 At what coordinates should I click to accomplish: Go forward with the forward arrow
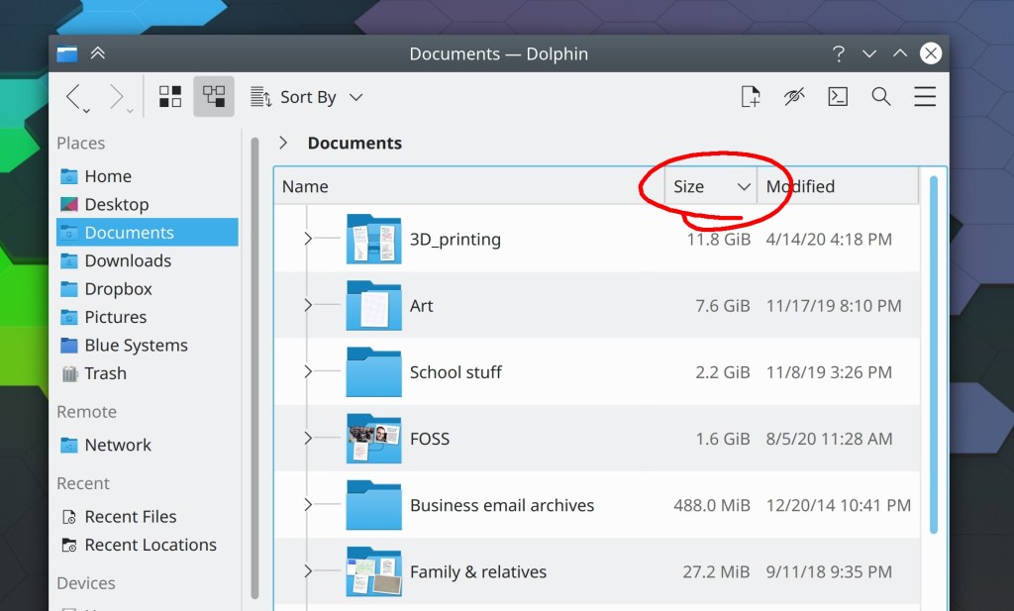click(x=117, y=96)
